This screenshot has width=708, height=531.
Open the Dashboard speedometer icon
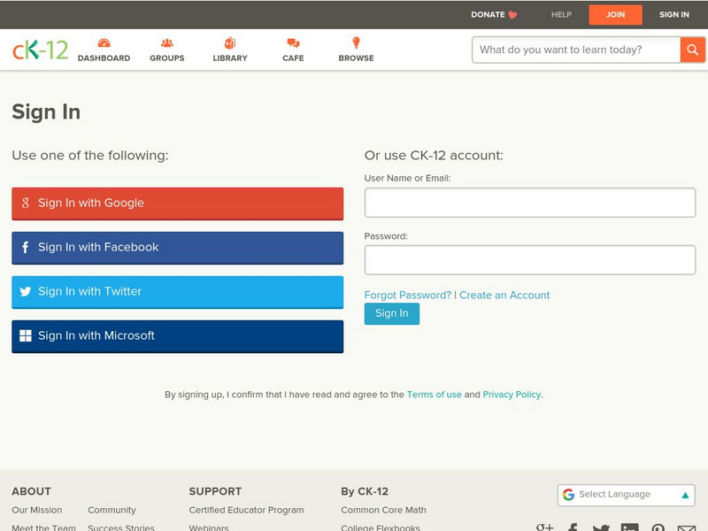(x=104, y=42)
